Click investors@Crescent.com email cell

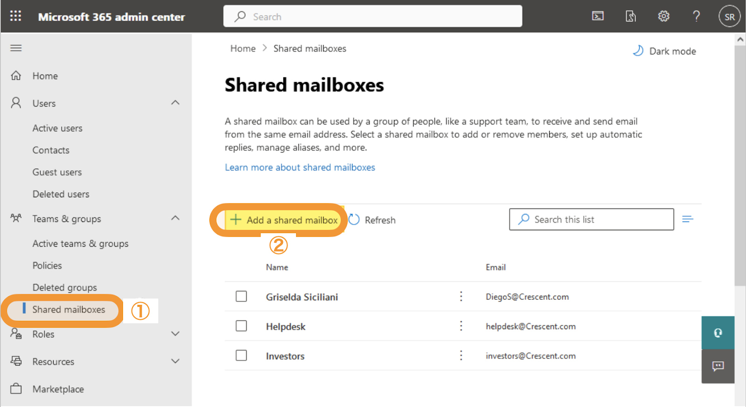pos(531,356)
